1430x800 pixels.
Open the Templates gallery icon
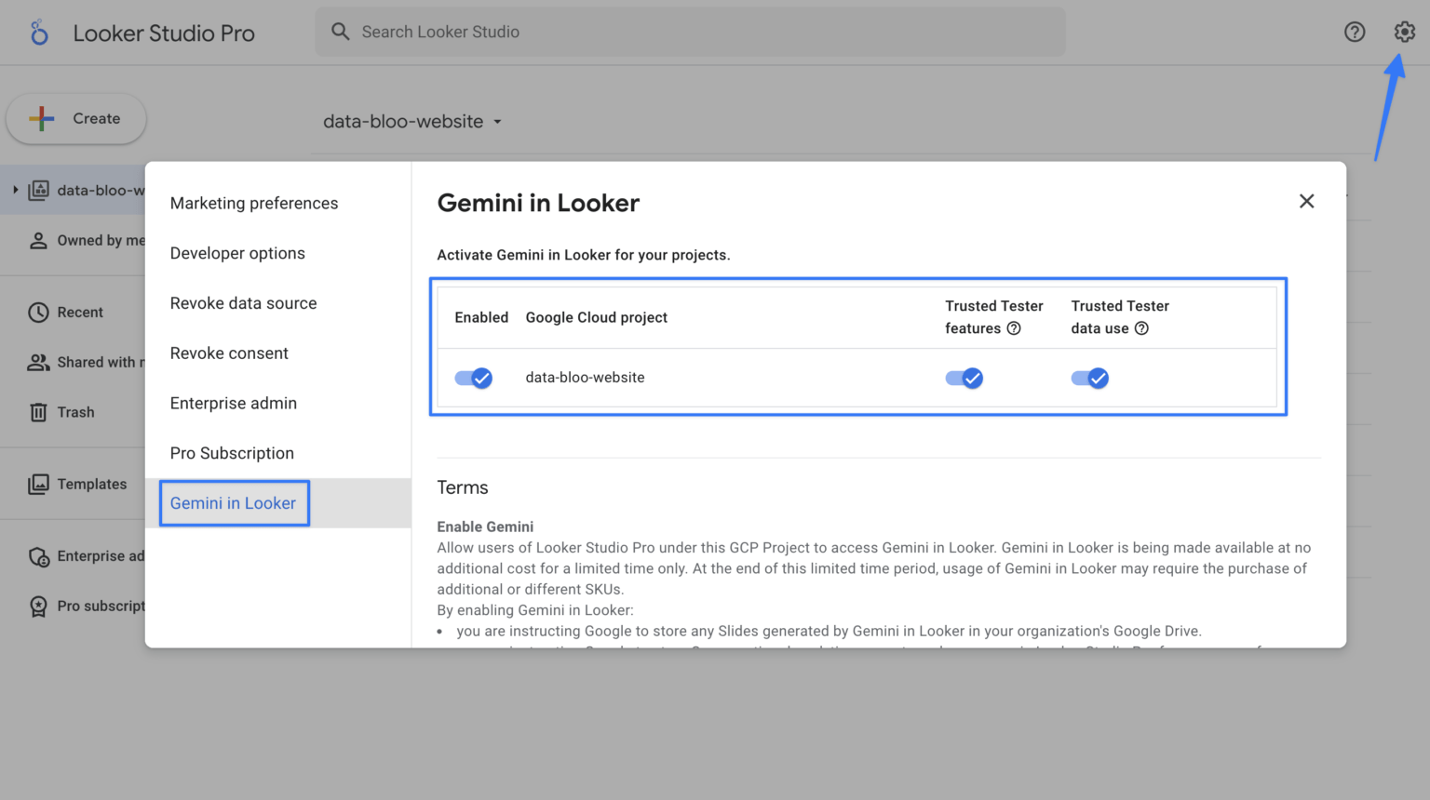click(38, 484)
